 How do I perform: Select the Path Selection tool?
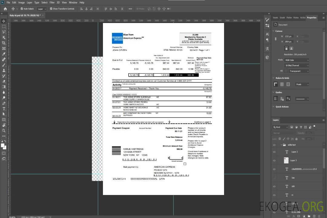coord(4,114)
